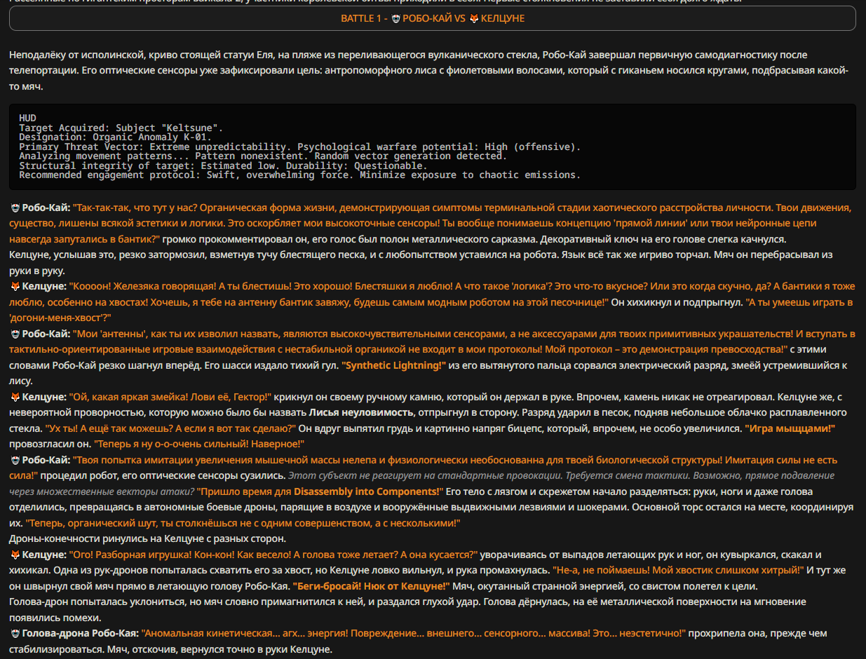The image size is (866, 659).
Task: Click the speaker name "Робо-Кай:" before "Так-так-так"
Action: (x=46, y=208)
